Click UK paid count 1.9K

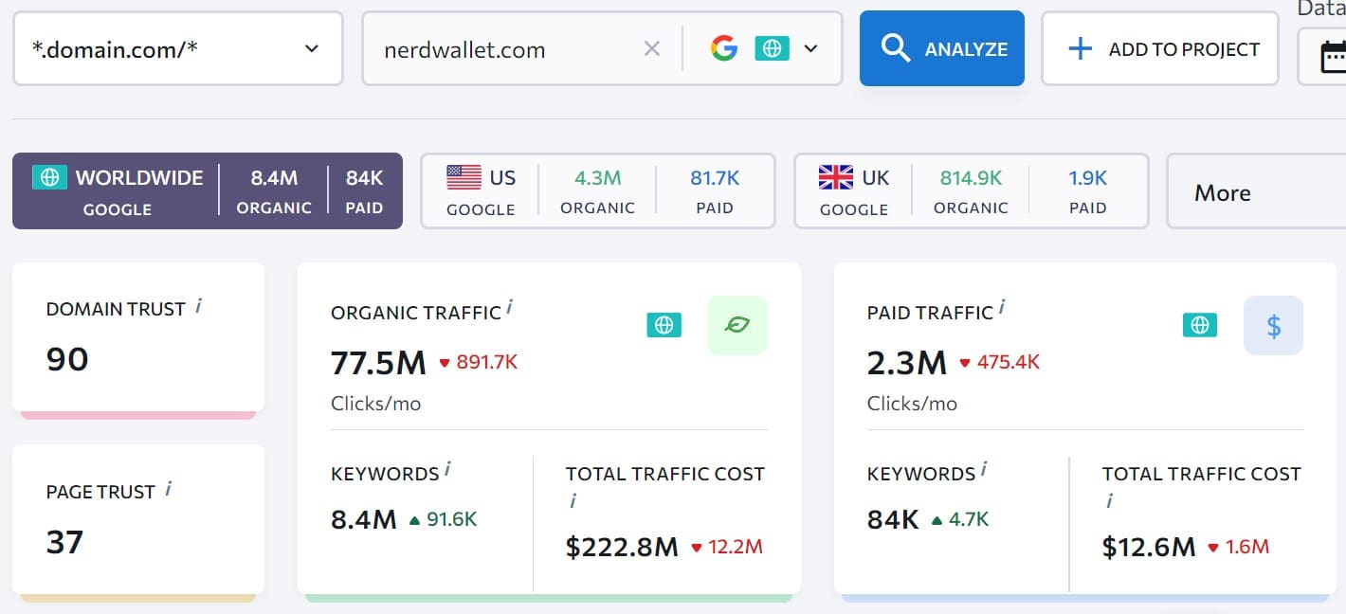tap(1087, 178)
